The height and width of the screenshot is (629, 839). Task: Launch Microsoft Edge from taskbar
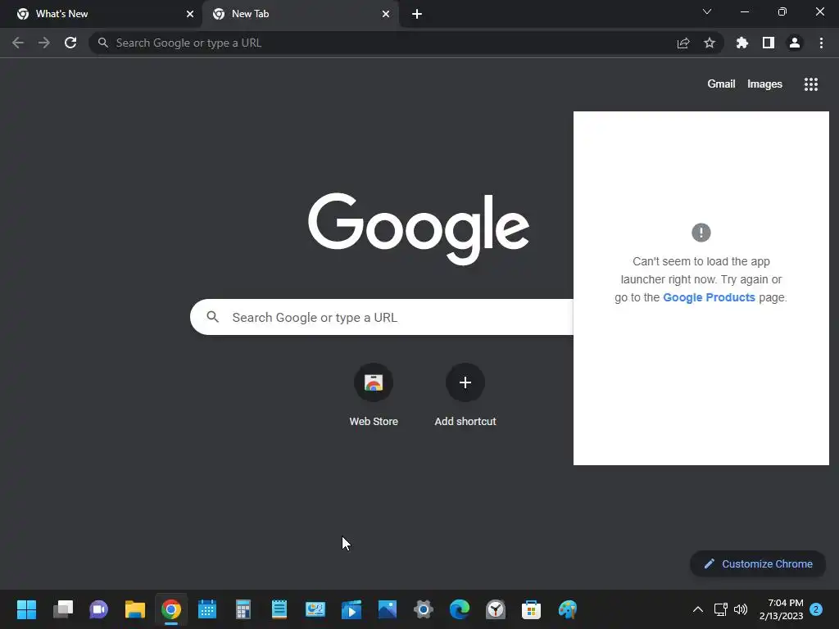[x=460, y=609]
